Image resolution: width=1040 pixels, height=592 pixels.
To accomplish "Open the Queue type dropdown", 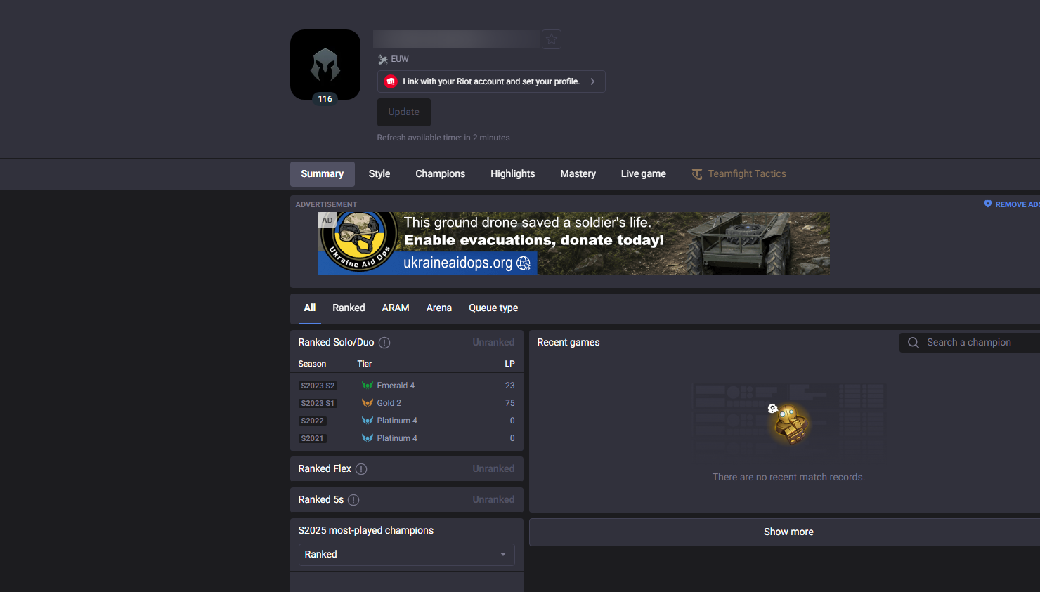I will 493,308.
